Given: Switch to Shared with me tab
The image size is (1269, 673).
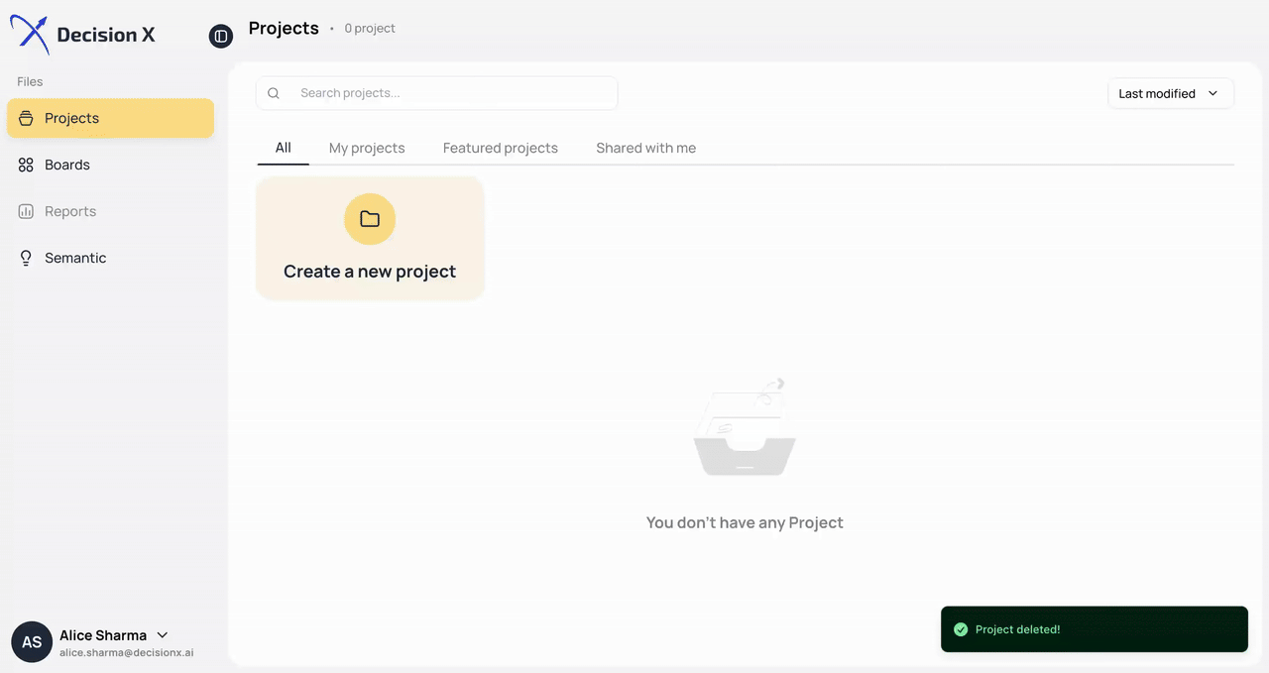Looking at the screenshot, I should click(x=646, y=148).
